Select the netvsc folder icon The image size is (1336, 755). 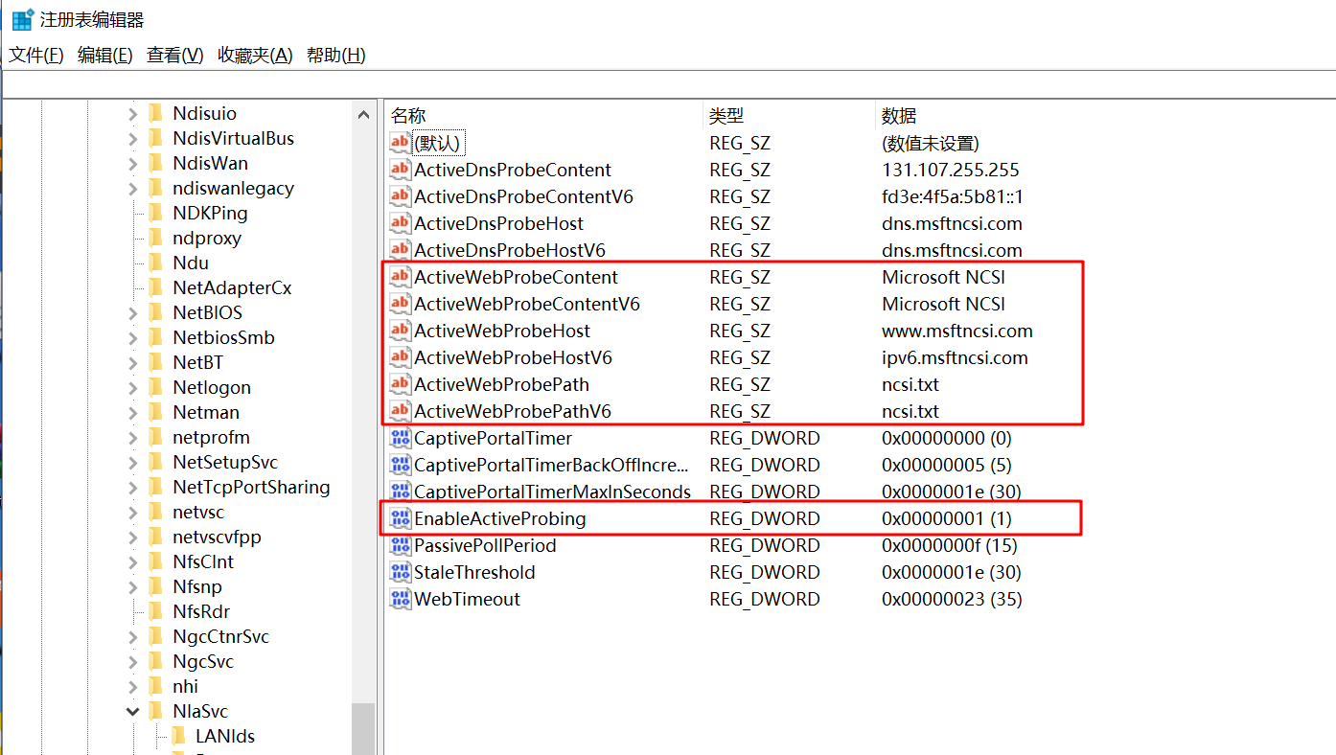[156, 513]
